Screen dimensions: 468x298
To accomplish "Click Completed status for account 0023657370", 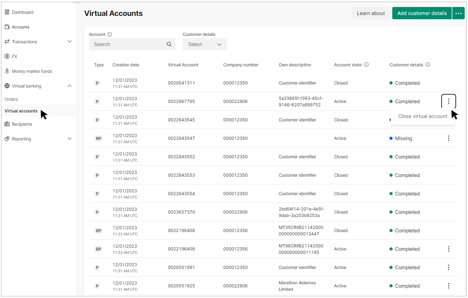I will click(407, 212).
